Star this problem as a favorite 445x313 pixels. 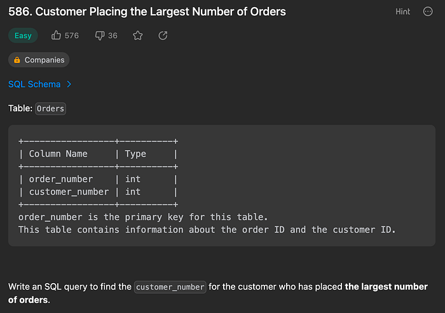pyautogui.click(x=138, y=36)
